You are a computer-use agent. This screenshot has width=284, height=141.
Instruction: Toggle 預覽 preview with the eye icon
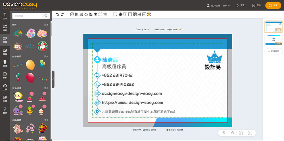point(240,5)
